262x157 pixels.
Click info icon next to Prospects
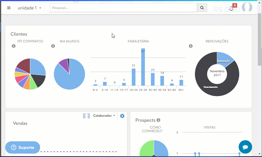pos(158,120)
